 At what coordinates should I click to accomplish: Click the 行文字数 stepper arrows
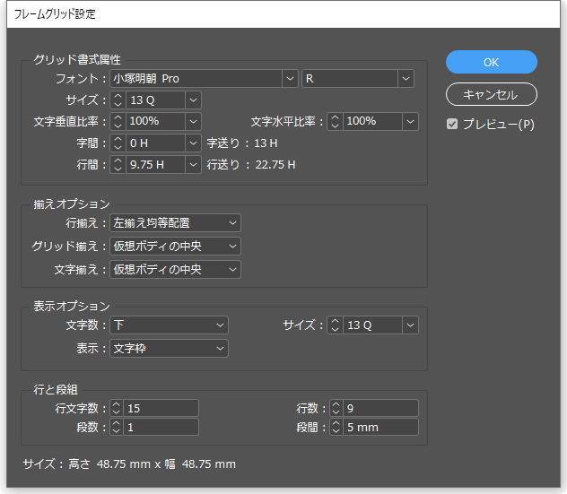click(x=118, y=409)
